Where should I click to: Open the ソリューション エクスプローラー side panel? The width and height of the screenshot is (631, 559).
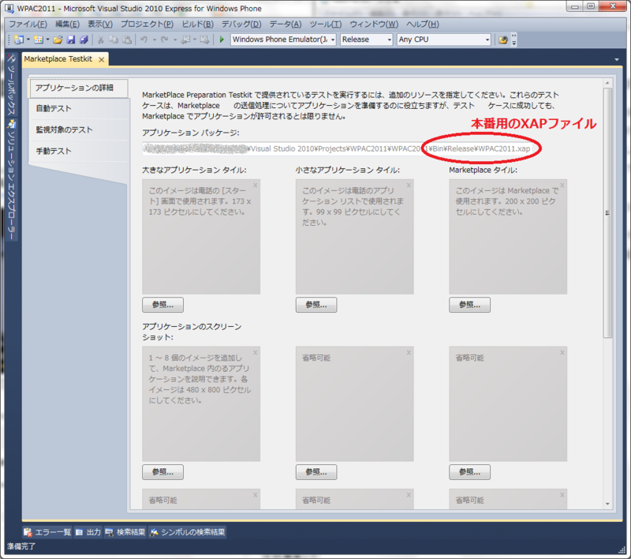pos(11,180)
